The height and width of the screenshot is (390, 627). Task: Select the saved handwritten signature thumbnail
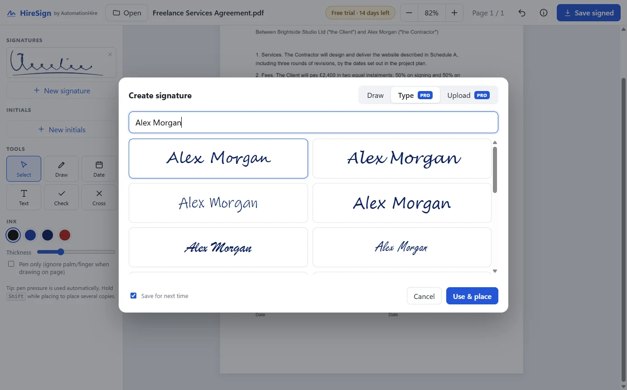[61, 63]
